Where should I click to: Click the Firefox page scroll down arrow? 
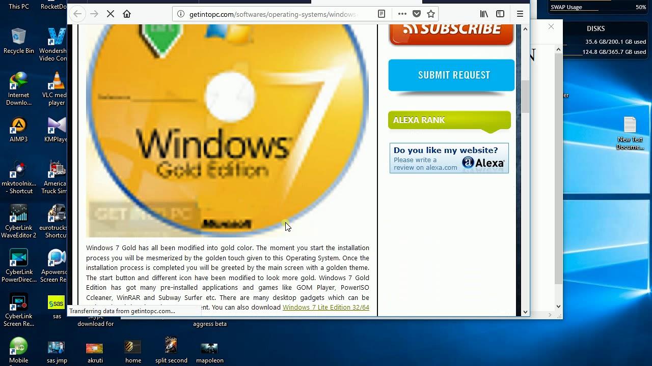pos(526,312)
